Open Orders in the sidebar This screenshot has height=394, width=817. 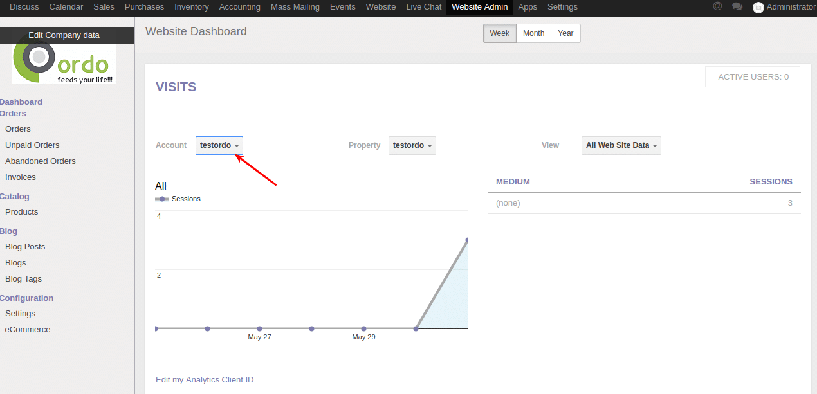(x=18, y=129)
